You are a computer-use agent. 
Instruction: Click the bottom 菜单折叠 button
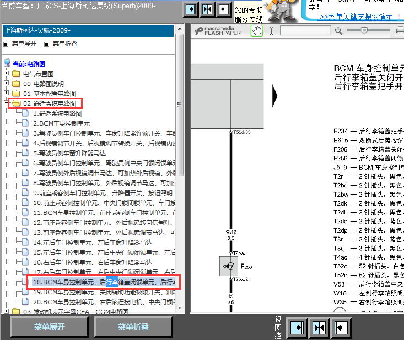coord(133,327)
